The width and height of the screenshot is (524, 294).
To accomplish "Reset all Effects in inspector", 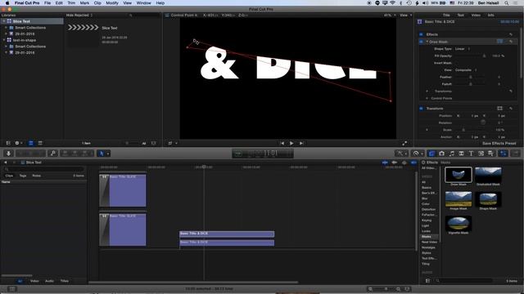I will (x=511, y=34).
